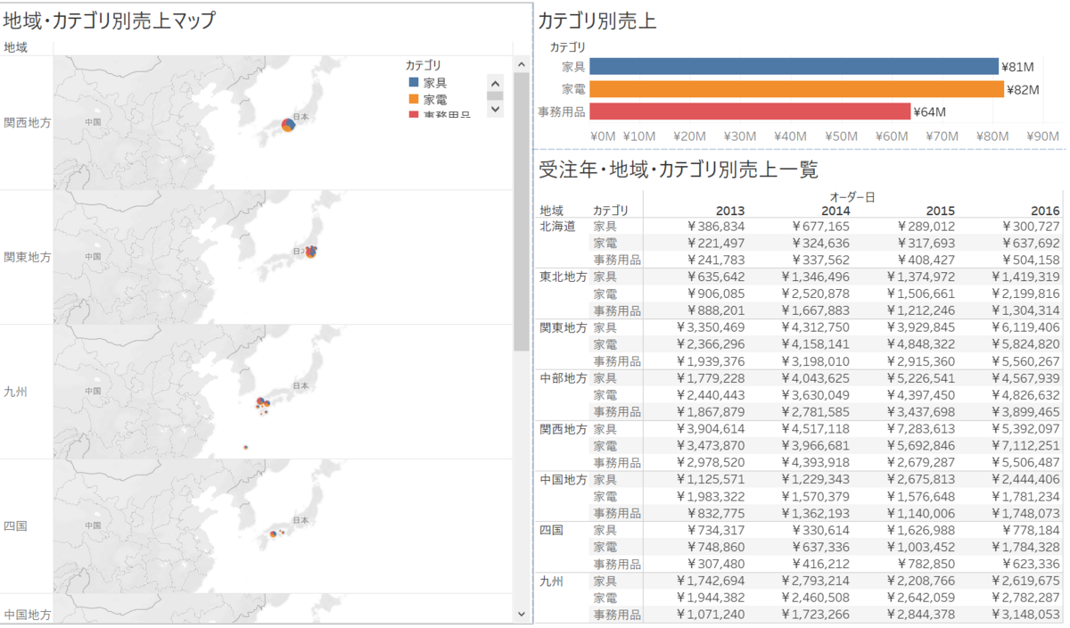Click the 関東地方 row label in map
Screen dimensions: 1070x628
click(27, 257)
